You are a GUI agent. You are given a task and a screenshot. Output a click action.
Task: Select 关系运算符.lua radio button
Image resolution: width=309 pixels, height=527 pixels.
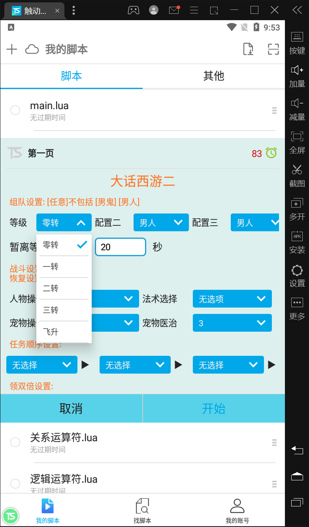point(15,442)
